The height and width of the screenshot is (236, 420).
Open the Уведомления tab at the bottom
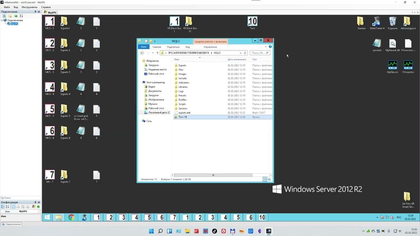point(12,224)
